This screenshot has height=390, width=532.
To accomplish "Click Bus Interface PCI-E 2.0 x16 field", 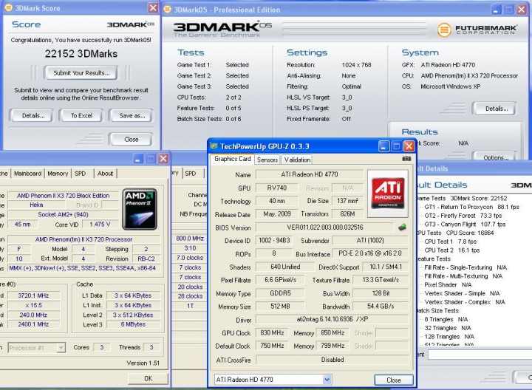I will [370, 253].
